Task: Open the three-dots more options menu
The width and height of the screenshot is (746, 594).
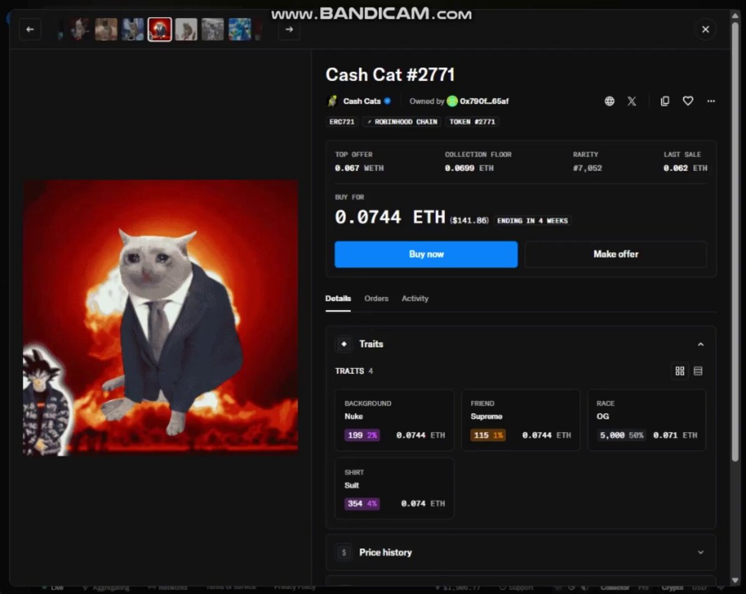Action: [x=711, y=101]
